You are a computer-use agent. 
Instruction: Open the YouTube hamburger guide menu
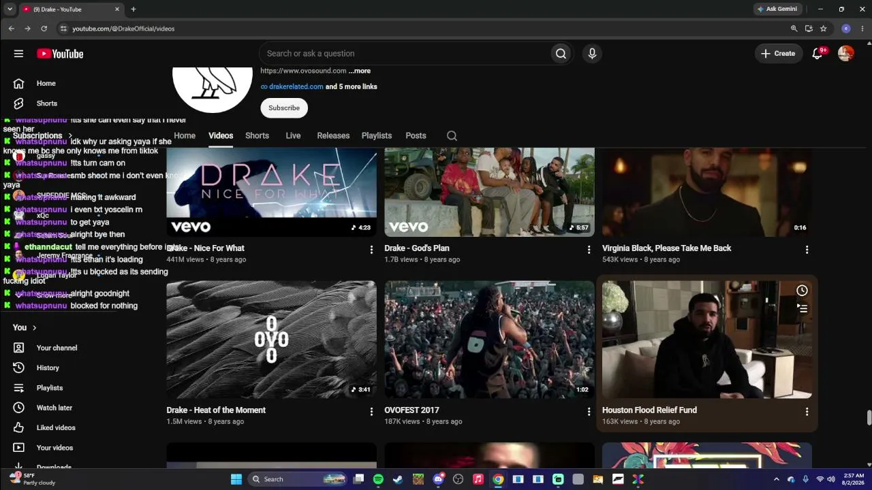(18, 54)
